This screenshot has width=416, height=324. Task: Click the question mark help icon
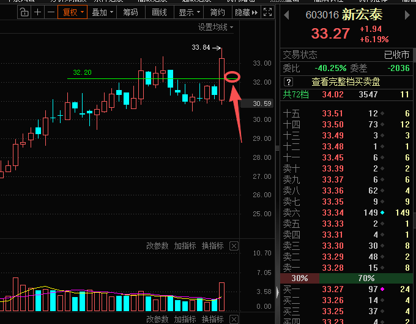pos(288,82)
